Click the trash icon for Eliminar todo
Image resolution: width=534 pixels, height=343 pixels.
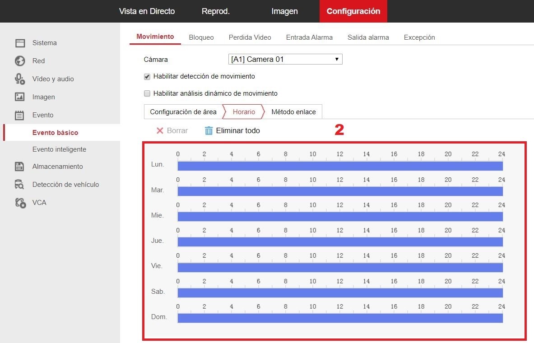point(209,131)
